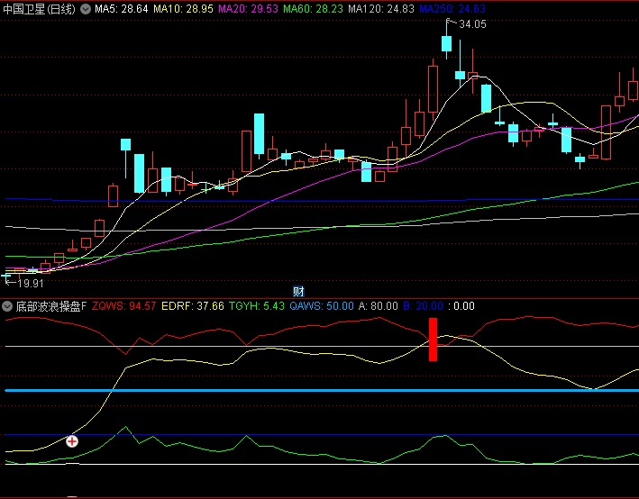Open the dropdown next to 中国卫星(日线)

click(86, 9)
